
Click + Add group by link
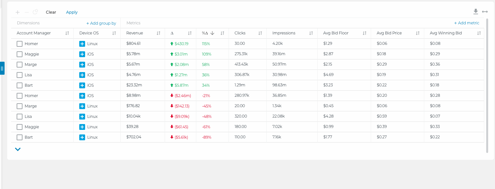(x=101, y=23)
